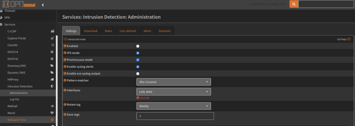The height and width of the screenshot is (126, 355).
Task: Click the DHCPv6 circle icon
Action: pyautogui.click(x=52, y=59)
